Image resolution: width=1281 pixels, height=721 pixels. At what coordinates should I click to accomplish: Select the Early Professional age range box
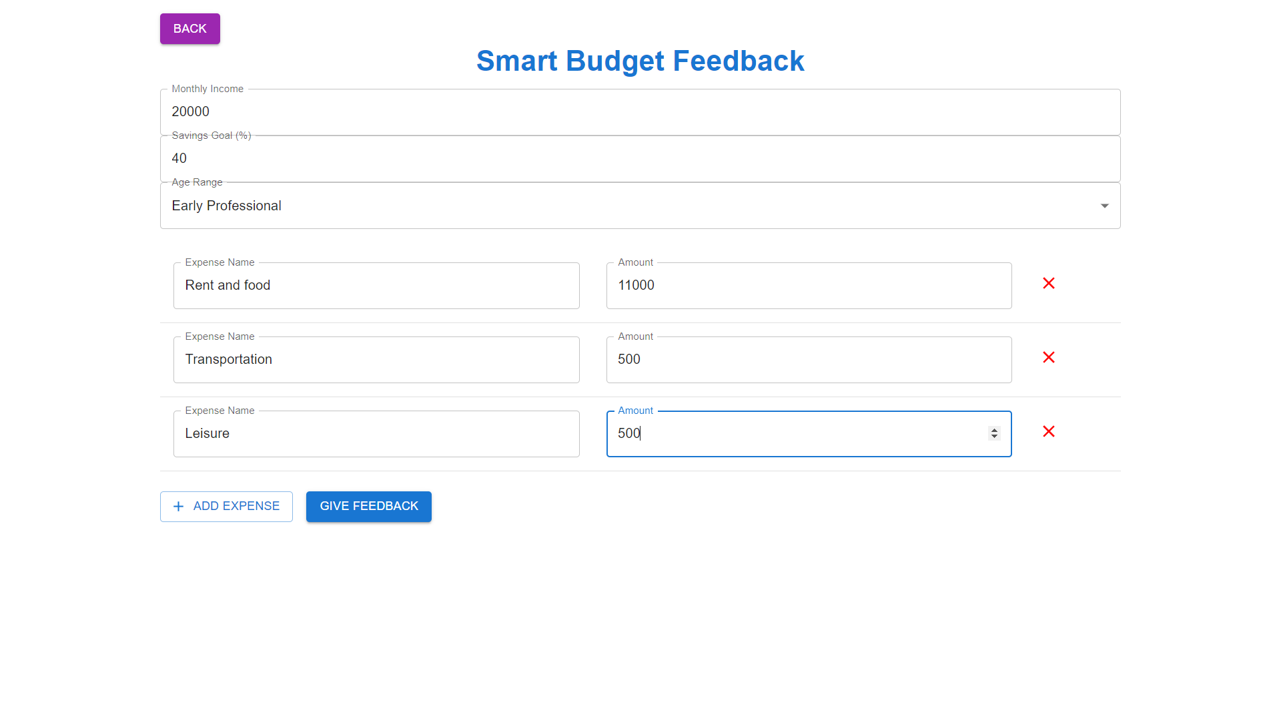pyautogui.click(x=600, y=206)
